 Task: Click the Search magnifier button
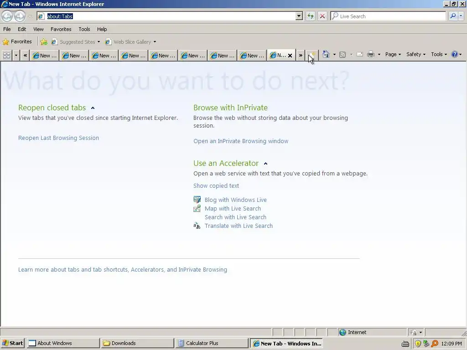(x=453, y=16)
